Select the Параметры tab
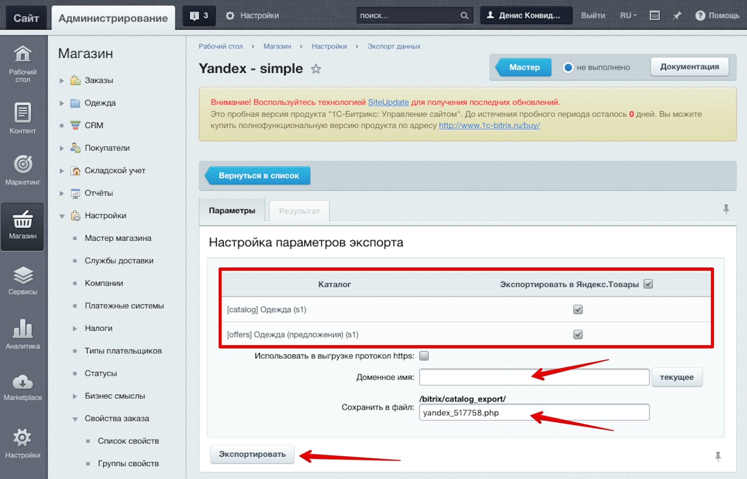The height and width of the screenshot is (479, 747). tap(232, 210)
